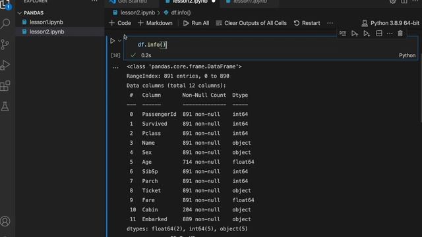The image size is (422, 237).
Task: Open the Search view in activity bar
Action: [5, 24]
